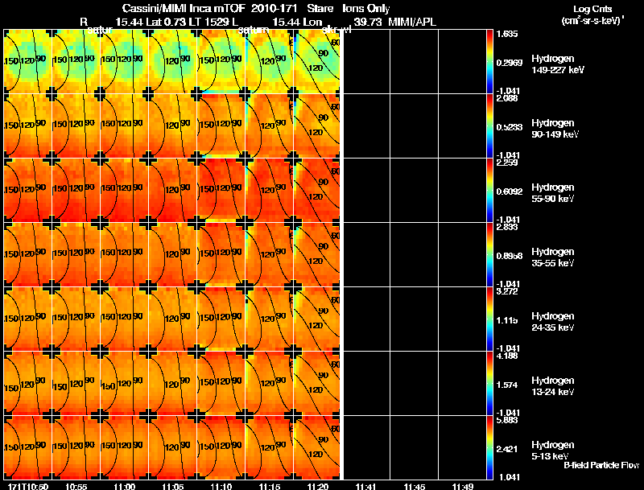Click the '11:20' time axis label
The image size is (644, 490).
[x=318, y=486]
